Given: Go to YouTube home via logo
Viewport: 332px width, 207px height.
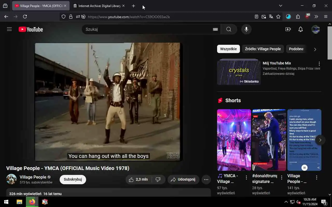Looking at the screenshot, I should tap(31, 29).
